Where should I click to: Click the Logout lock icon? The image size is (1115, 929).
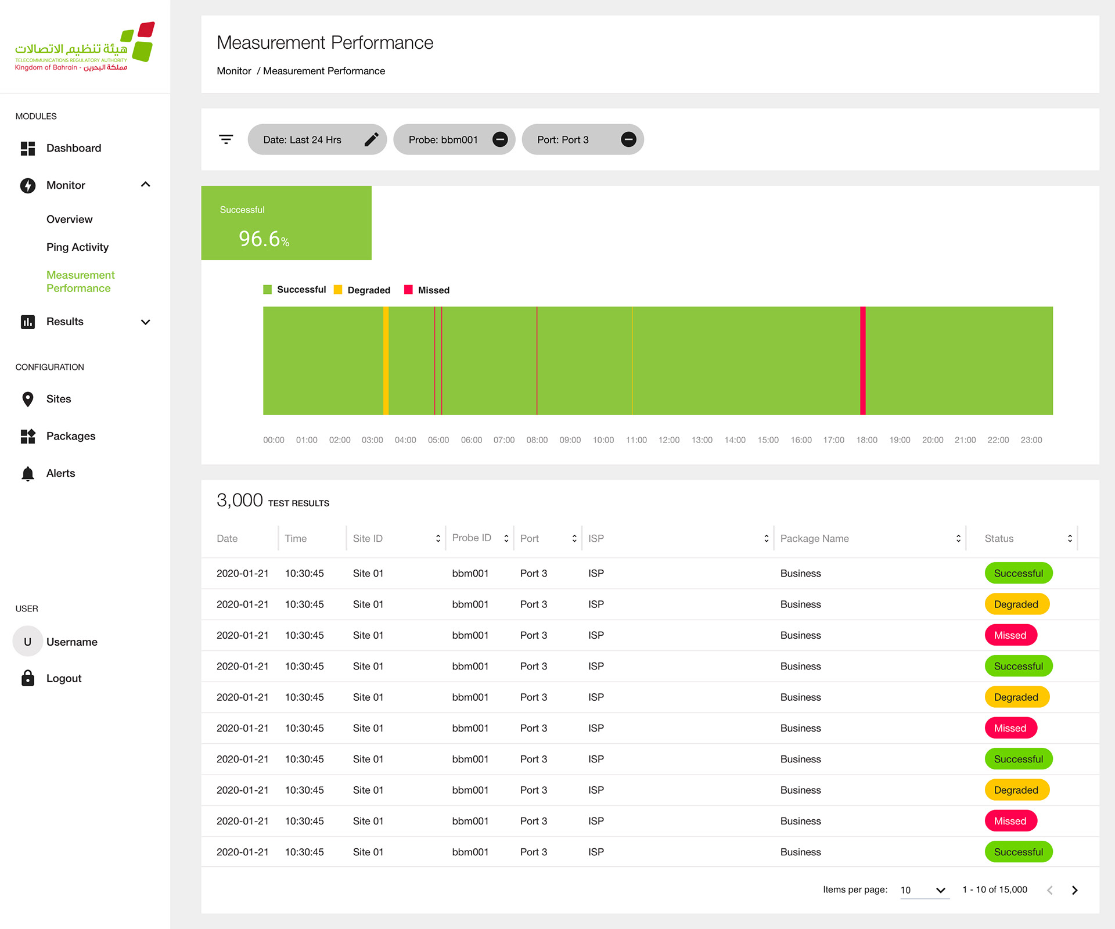point(28,678)
